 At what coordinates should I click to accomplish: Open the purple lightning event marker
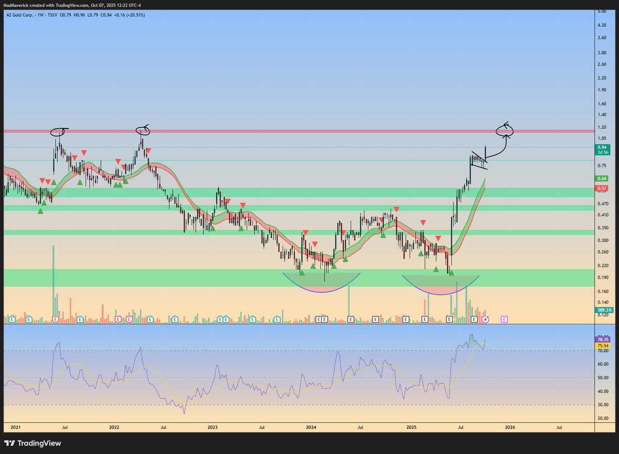click(485, 320)
